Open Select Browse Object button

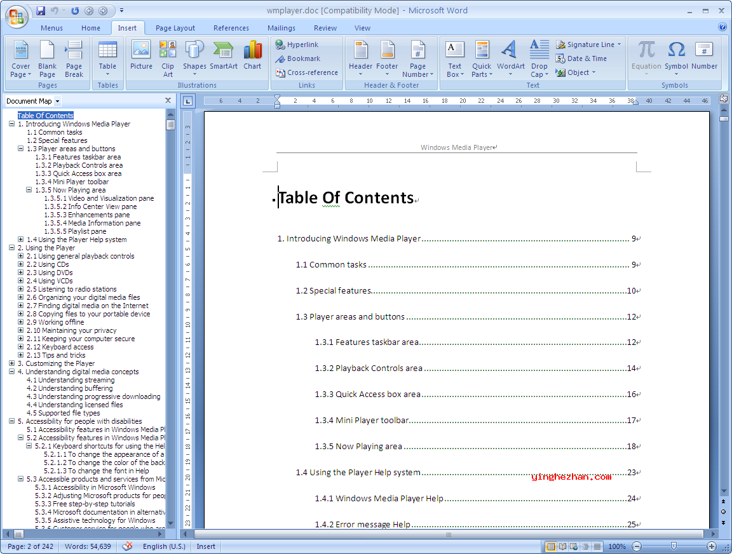coord(723,512)
